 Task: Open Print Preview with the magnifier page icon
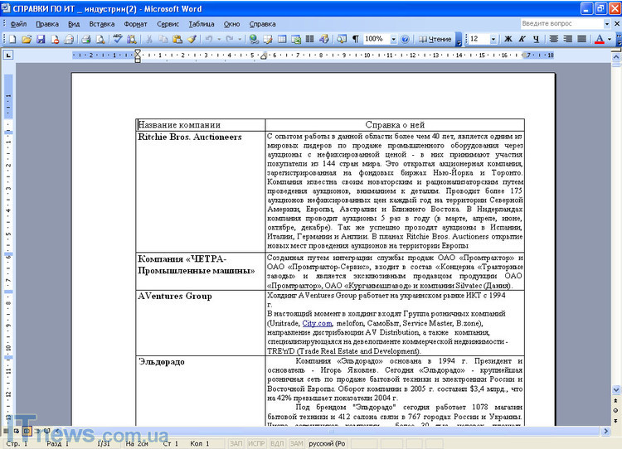[100, 39]
